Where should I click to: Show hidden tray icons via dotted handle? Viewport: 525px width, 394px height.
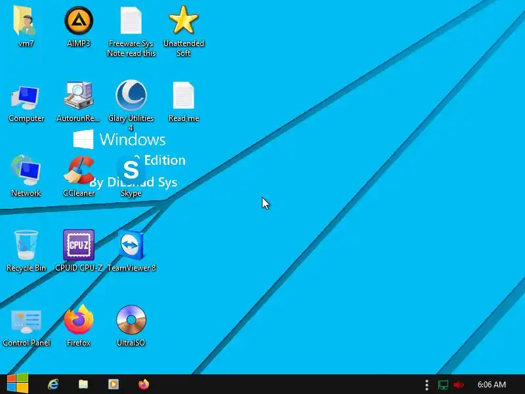tap(427, 385)
